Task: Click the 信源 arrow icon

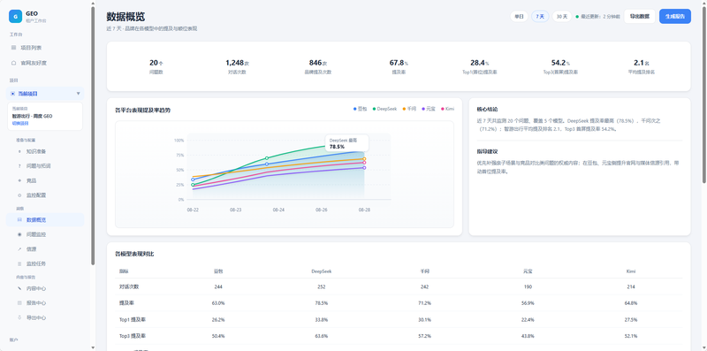Action: (19, 249)
